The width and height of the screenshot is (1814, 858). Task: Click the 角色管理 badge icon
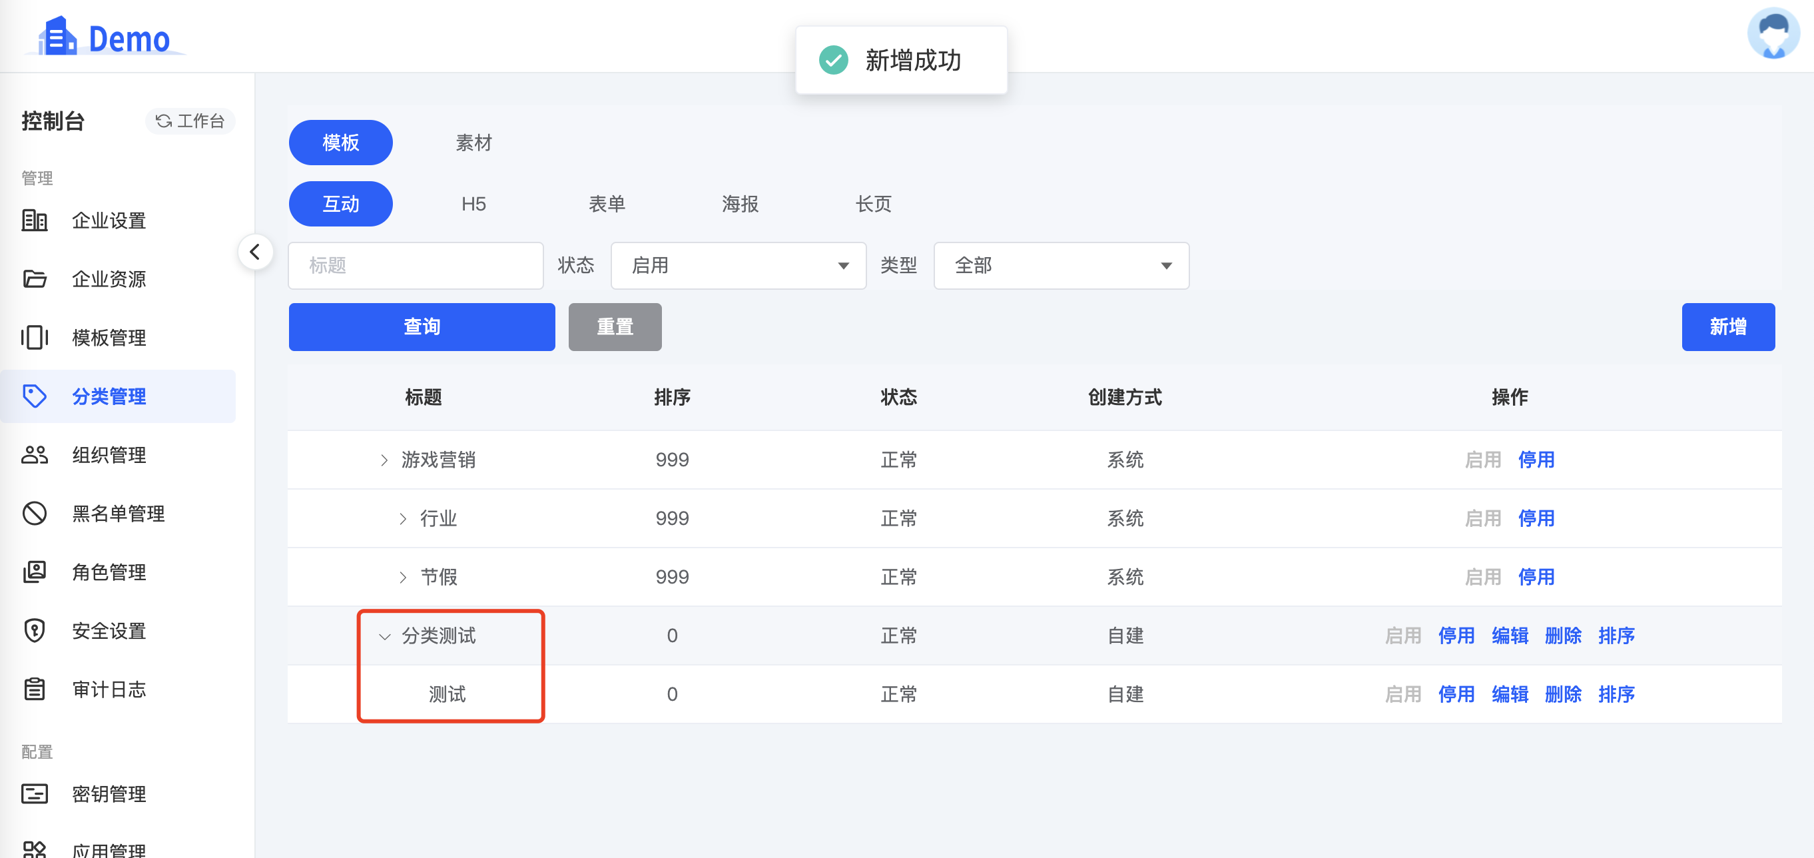click(35, 572)
